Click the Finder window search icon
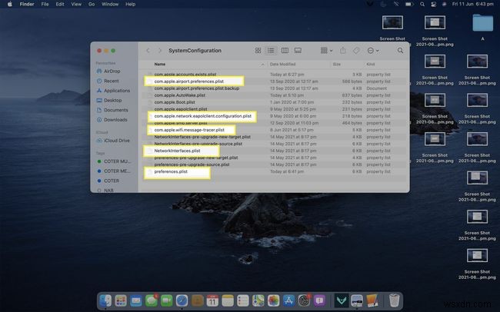Image resolution: width=500 pixels, height=312 pixels. [400, 51]
